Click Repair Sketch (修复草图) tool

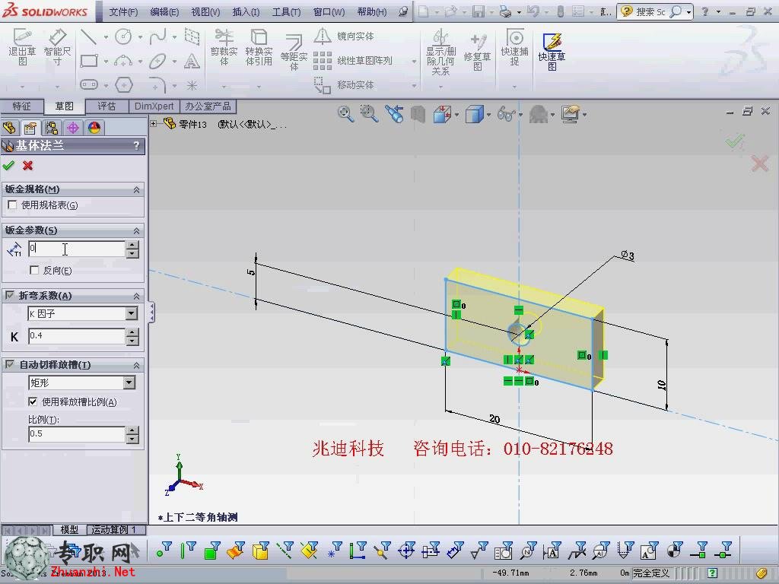[477, 52]
